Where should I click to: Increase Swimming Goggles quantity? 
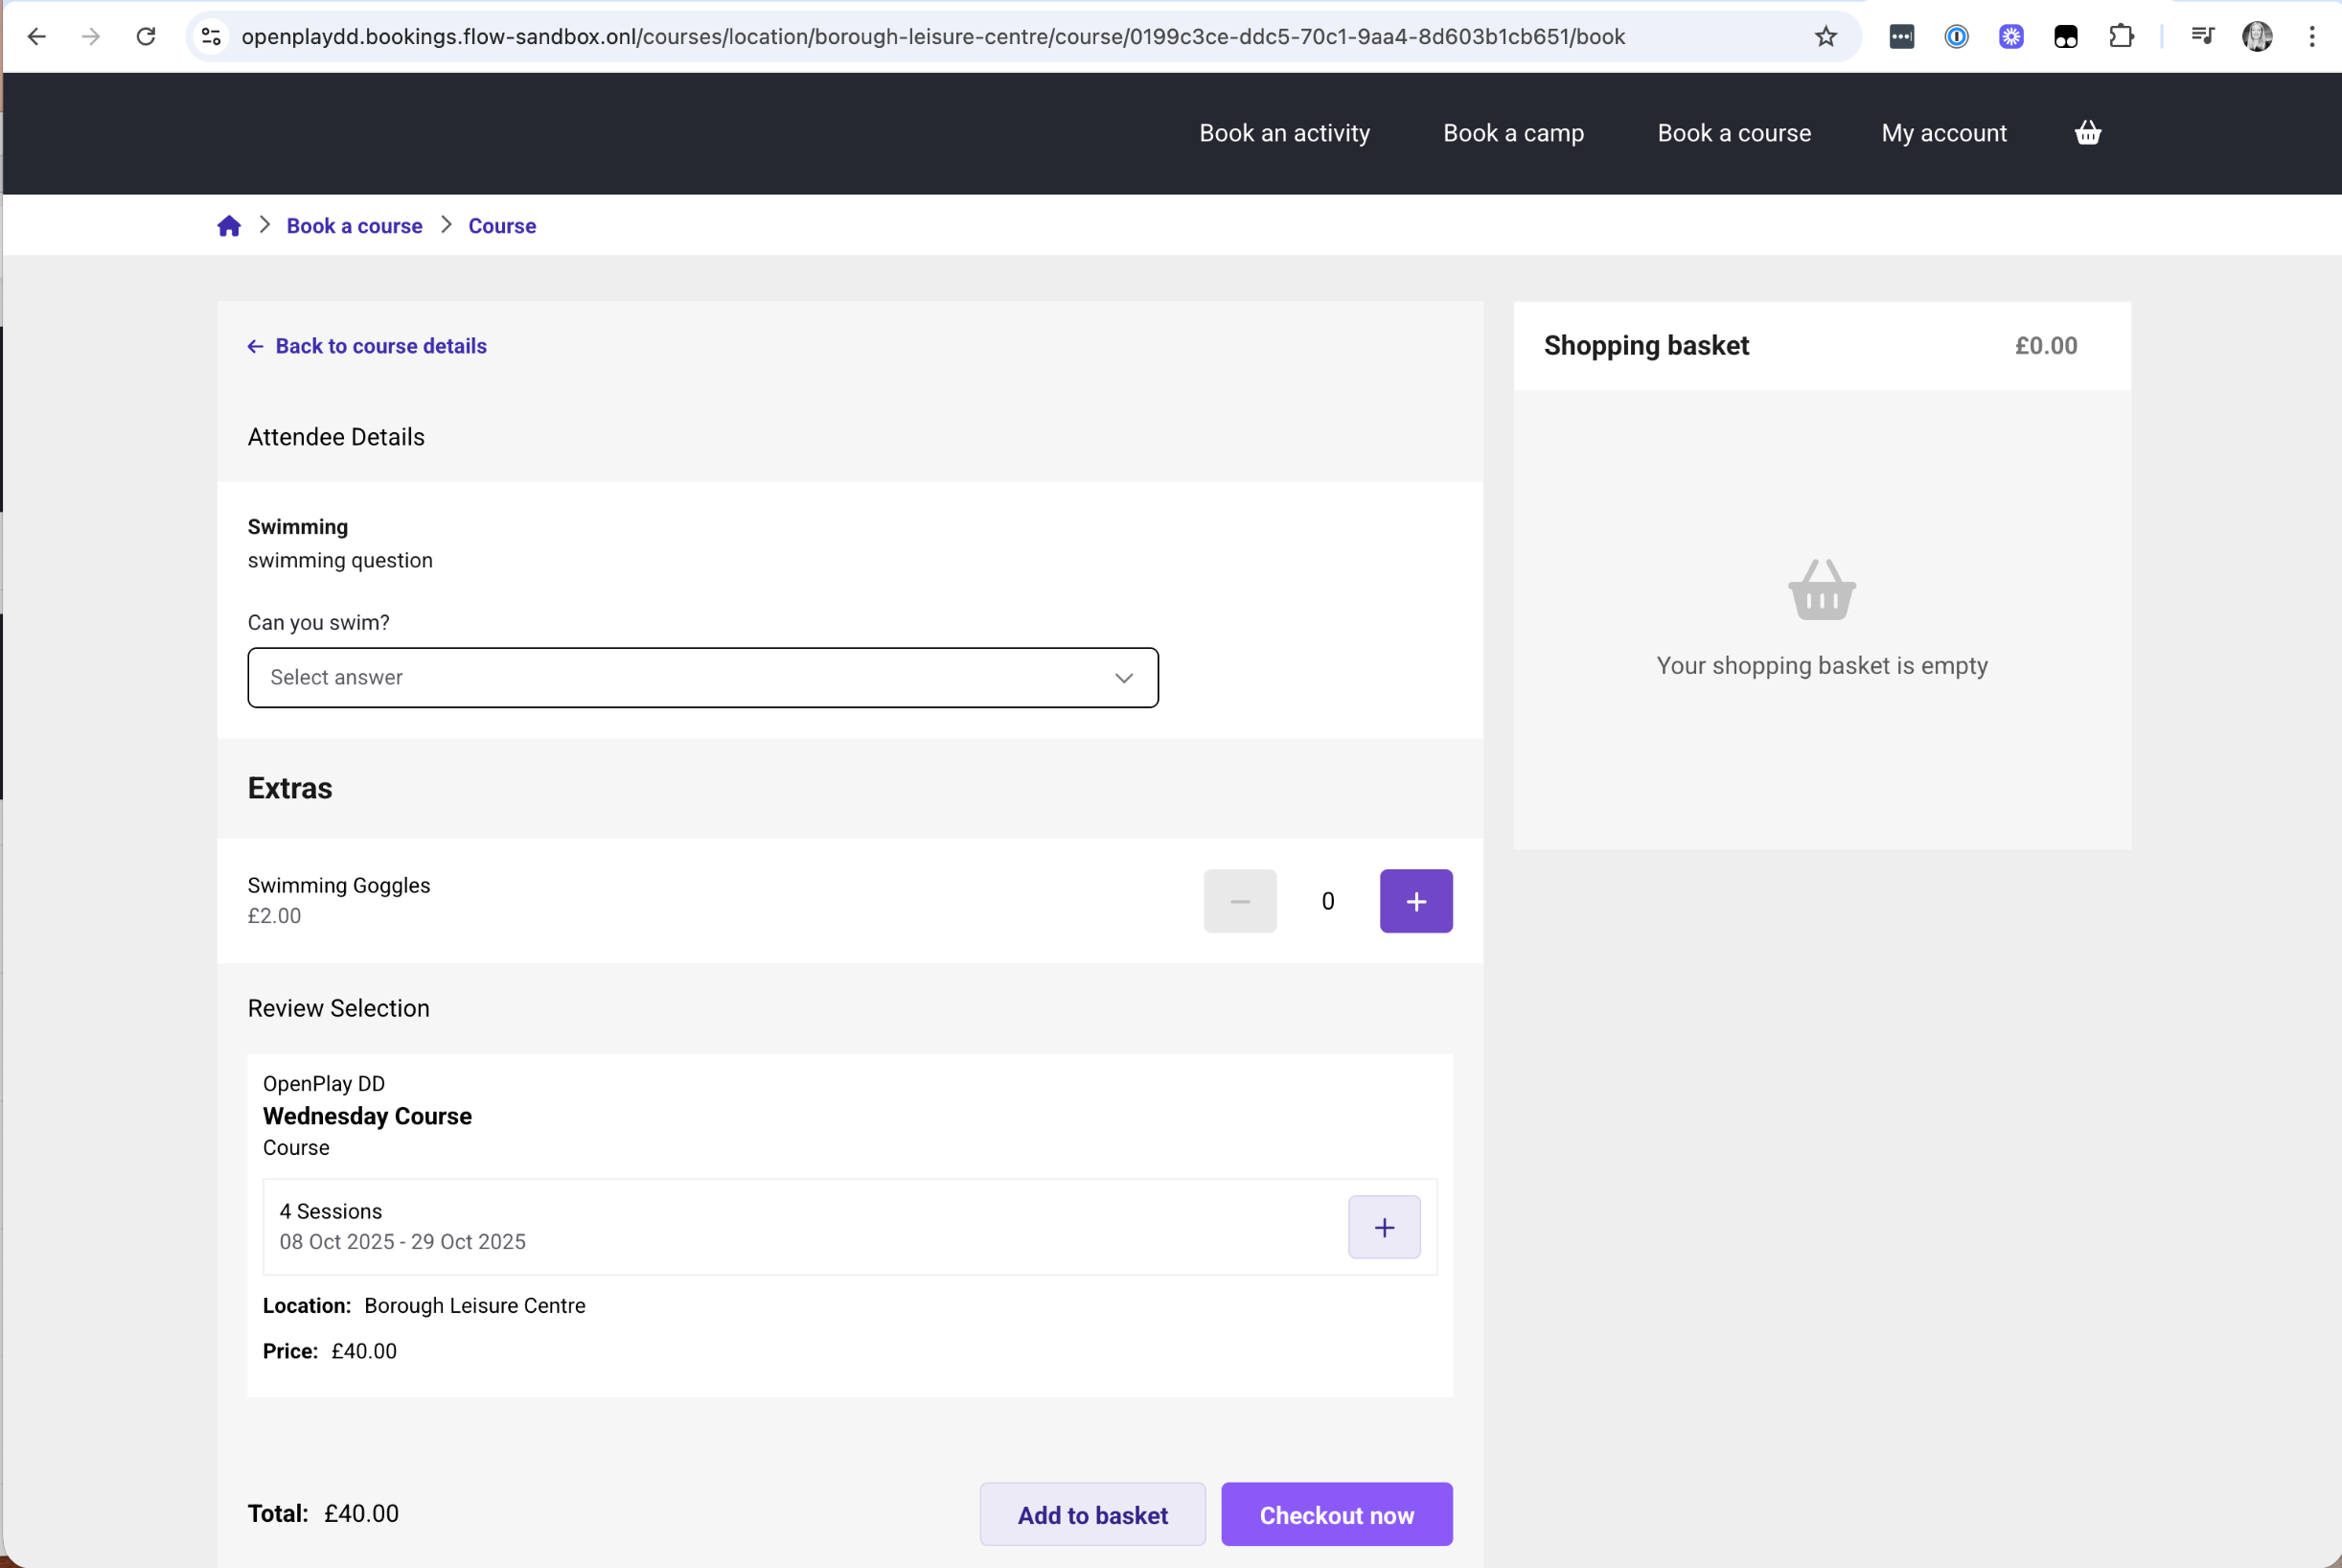[1415, 901]
